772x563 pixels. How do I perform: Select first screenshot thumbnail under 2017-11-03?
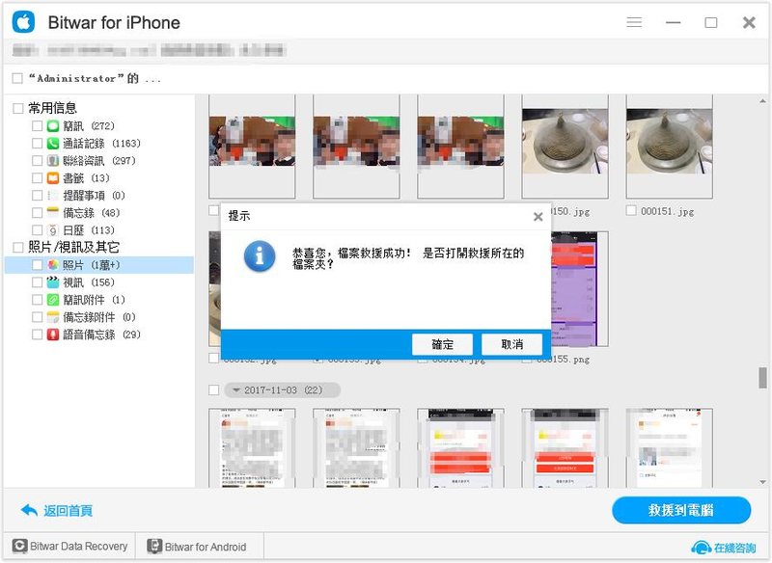tap(252, 447)
